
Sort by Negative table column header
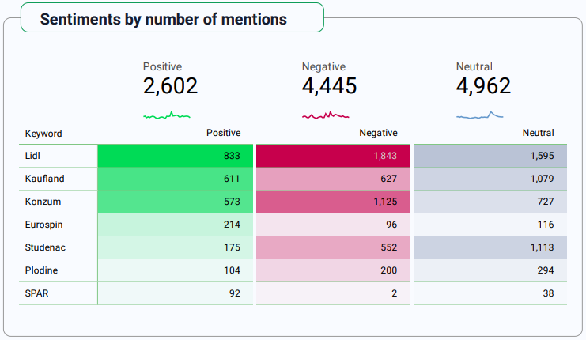click(x=378, y=133)
